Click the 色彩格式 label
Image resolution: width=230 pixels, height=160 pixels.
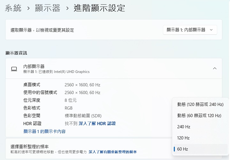(32, 108)
